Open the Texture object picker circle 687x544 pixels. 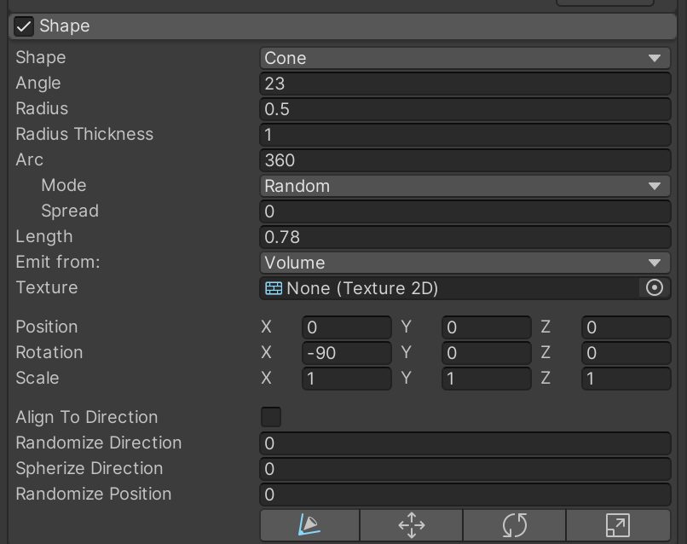point(655,288)
